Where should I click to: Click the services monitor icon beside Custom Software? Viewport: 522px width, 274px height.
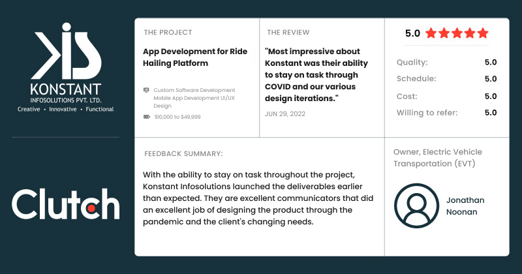point(146,90)
